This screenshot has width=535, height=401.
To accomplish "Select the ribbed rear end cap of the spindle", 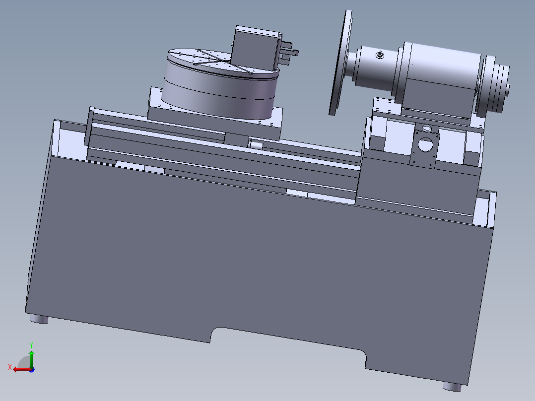I will (x=494, y=85).
